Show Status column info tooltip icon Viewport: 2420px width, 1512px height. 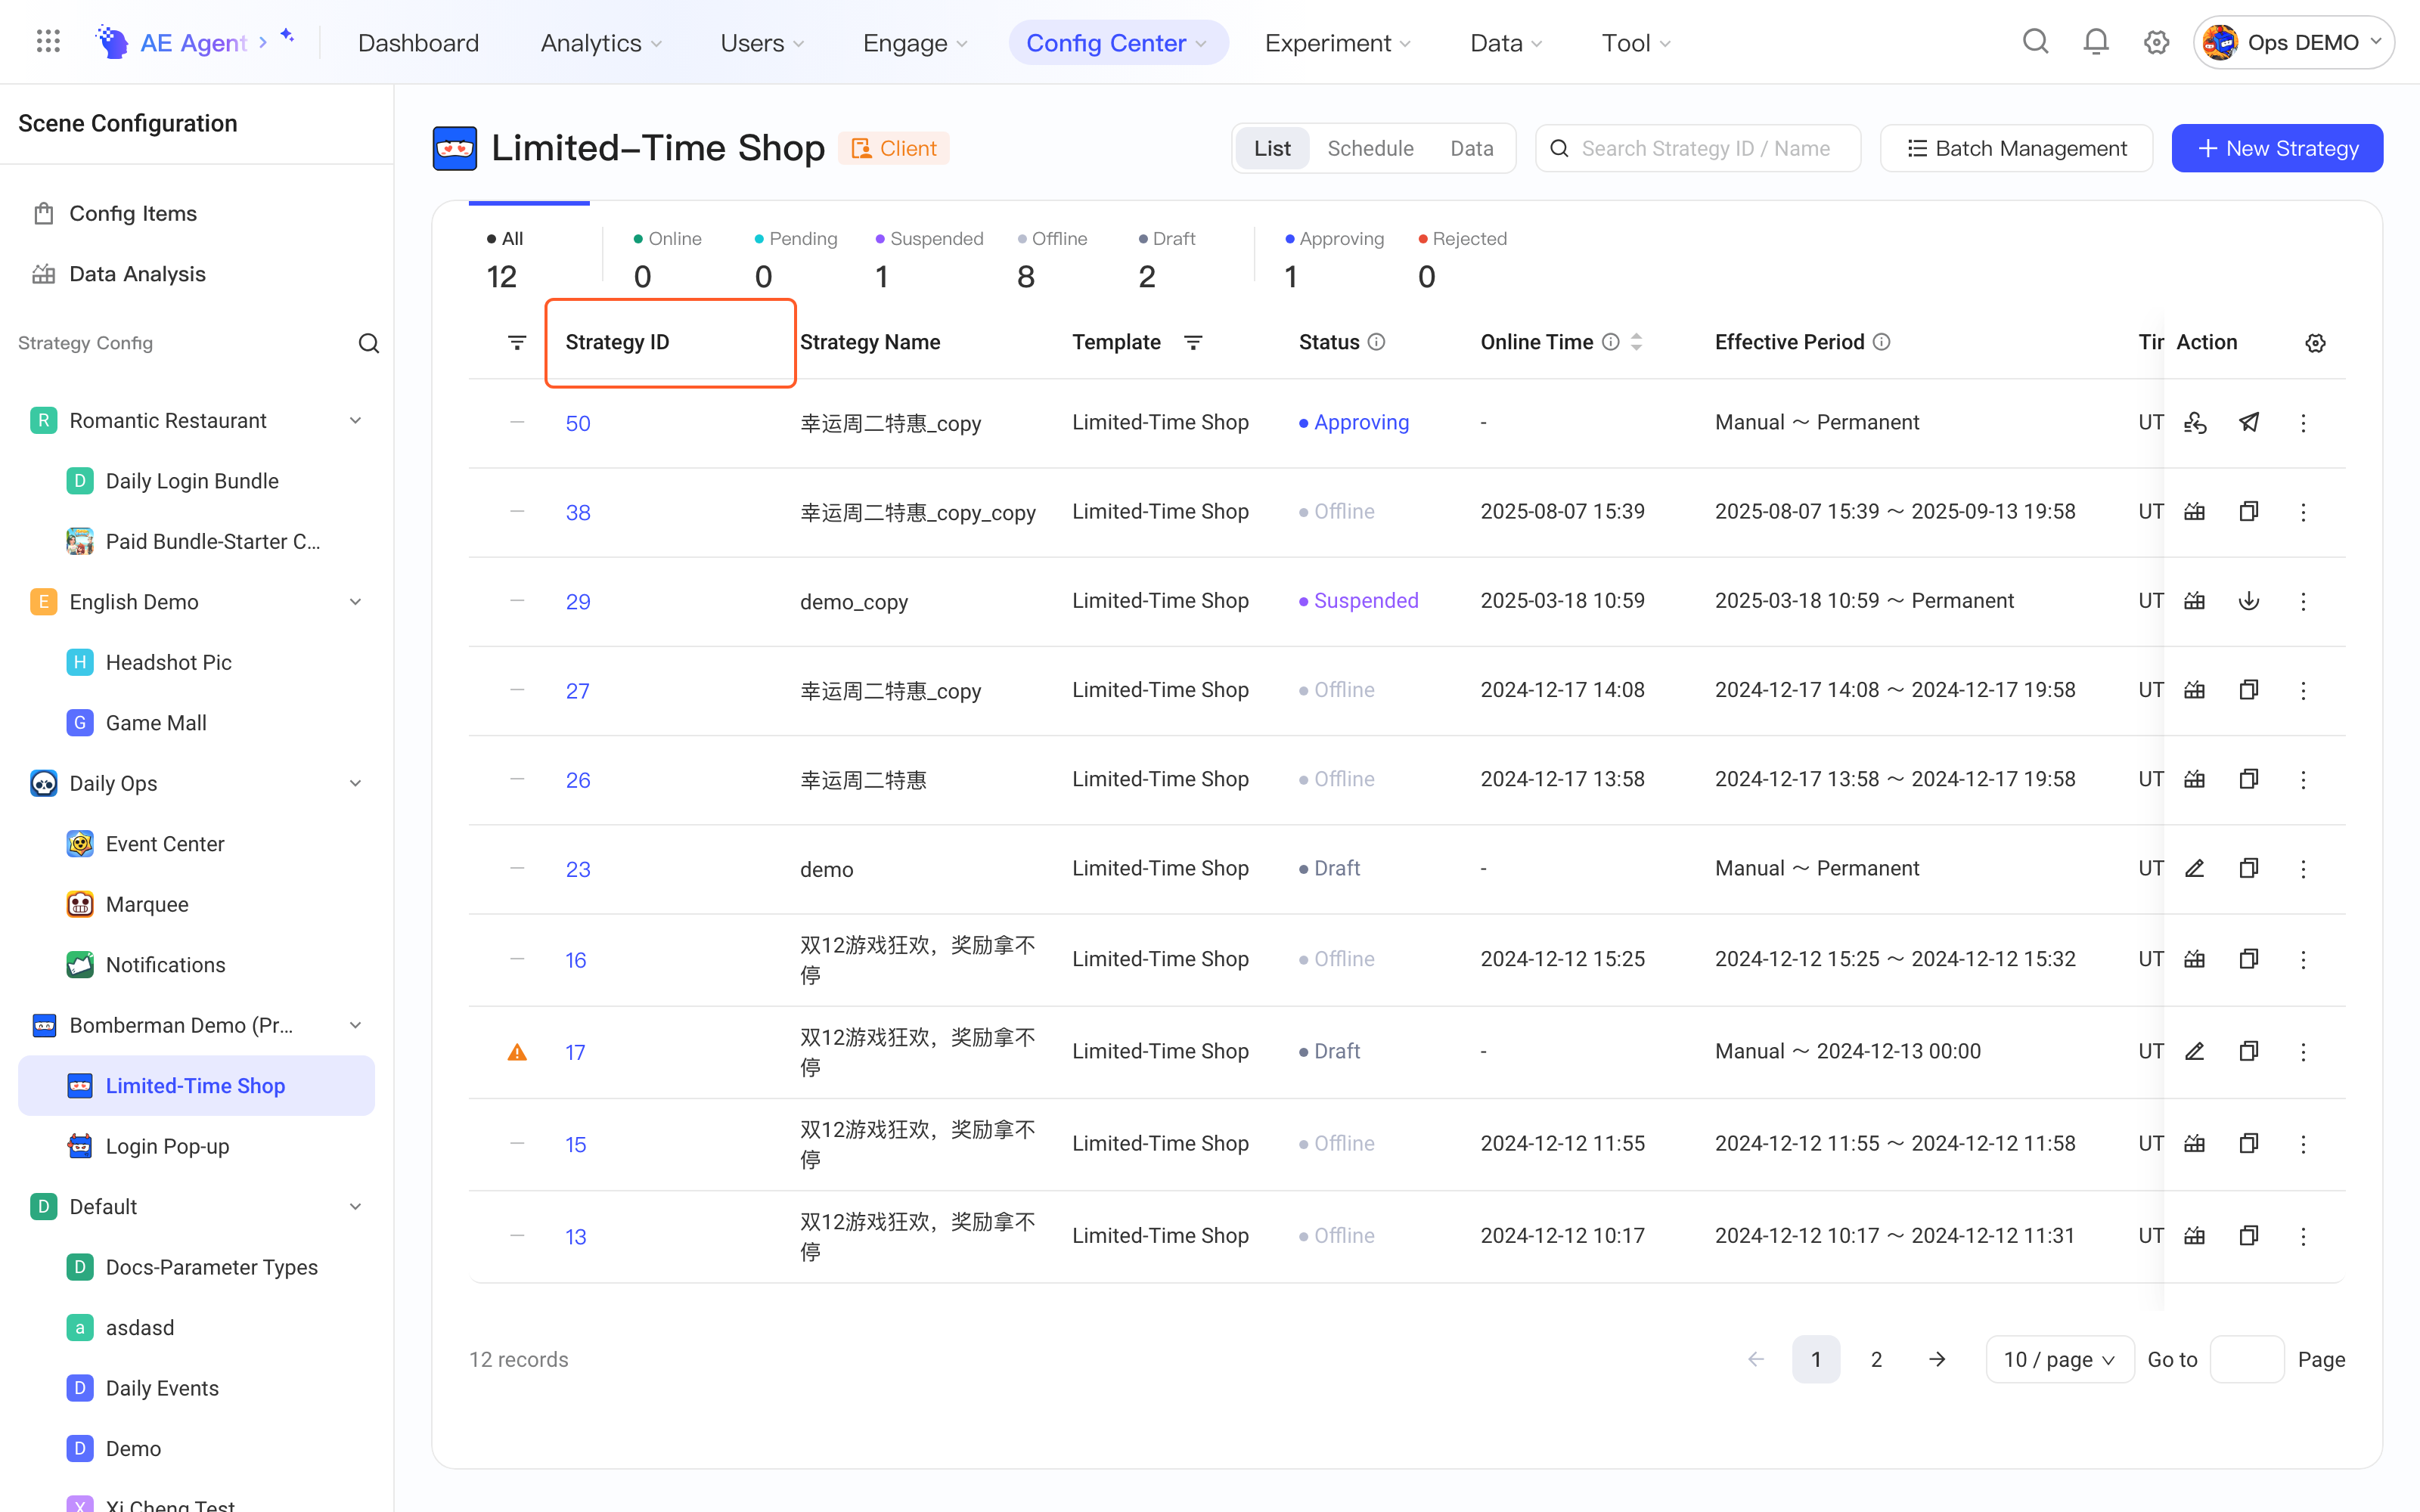pyautogui.click(x=1376, y=342)
